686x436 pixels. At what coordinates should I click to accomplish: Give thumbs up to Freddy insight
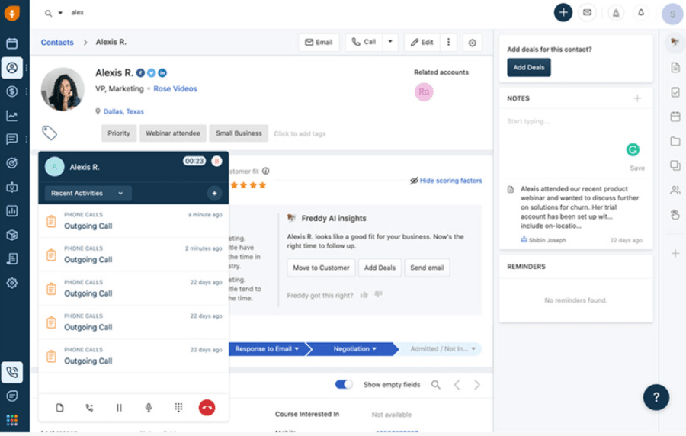364,295
